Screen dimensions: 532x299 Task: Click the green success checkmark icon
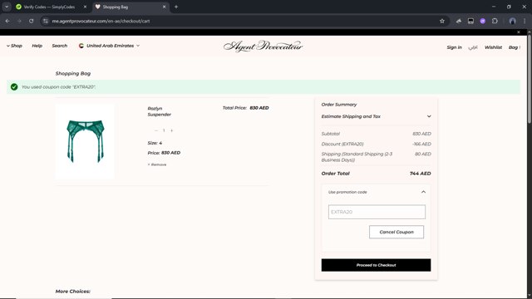point(14,87)
